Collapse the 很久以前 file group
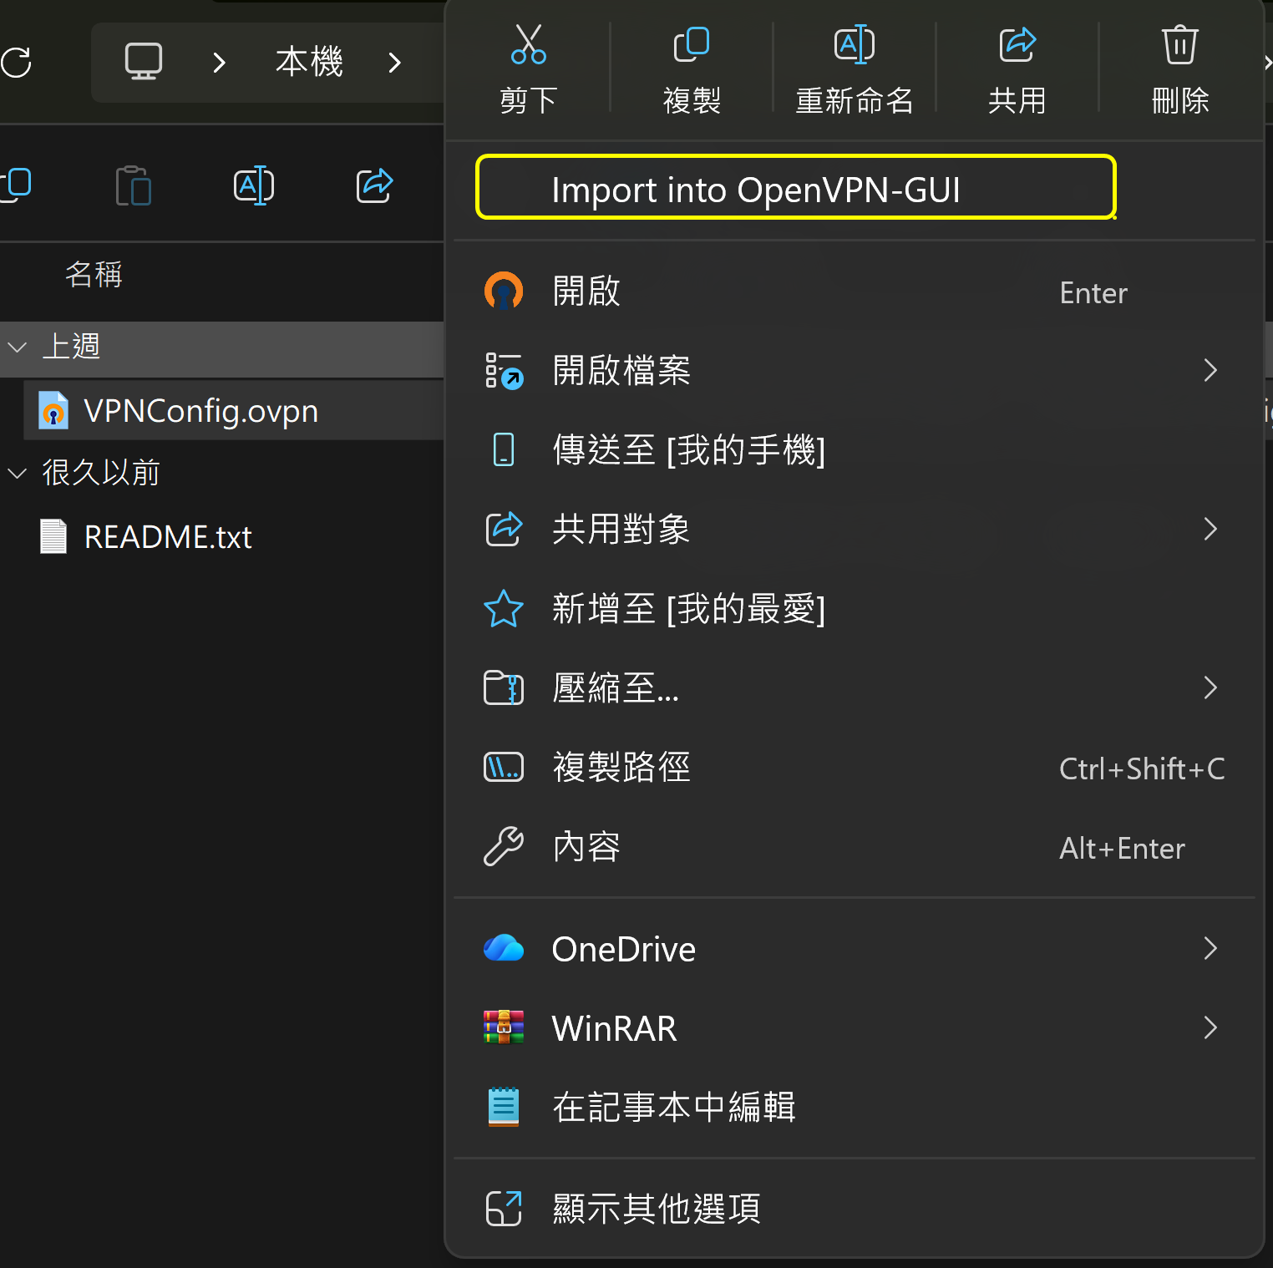This screenshot has width=1273, height=1268. 17,474
